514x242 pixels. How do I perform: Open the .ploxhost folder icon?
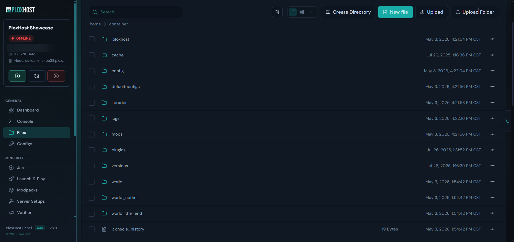click(x=104, y=39)
